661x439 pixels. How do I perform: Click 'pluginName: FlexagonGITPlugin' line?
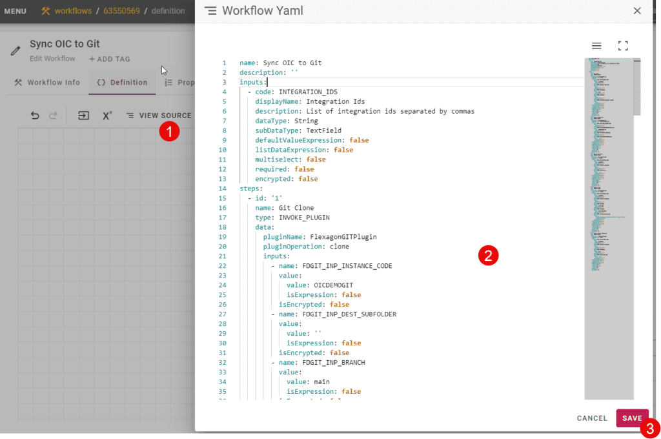[x=320, y=237]
